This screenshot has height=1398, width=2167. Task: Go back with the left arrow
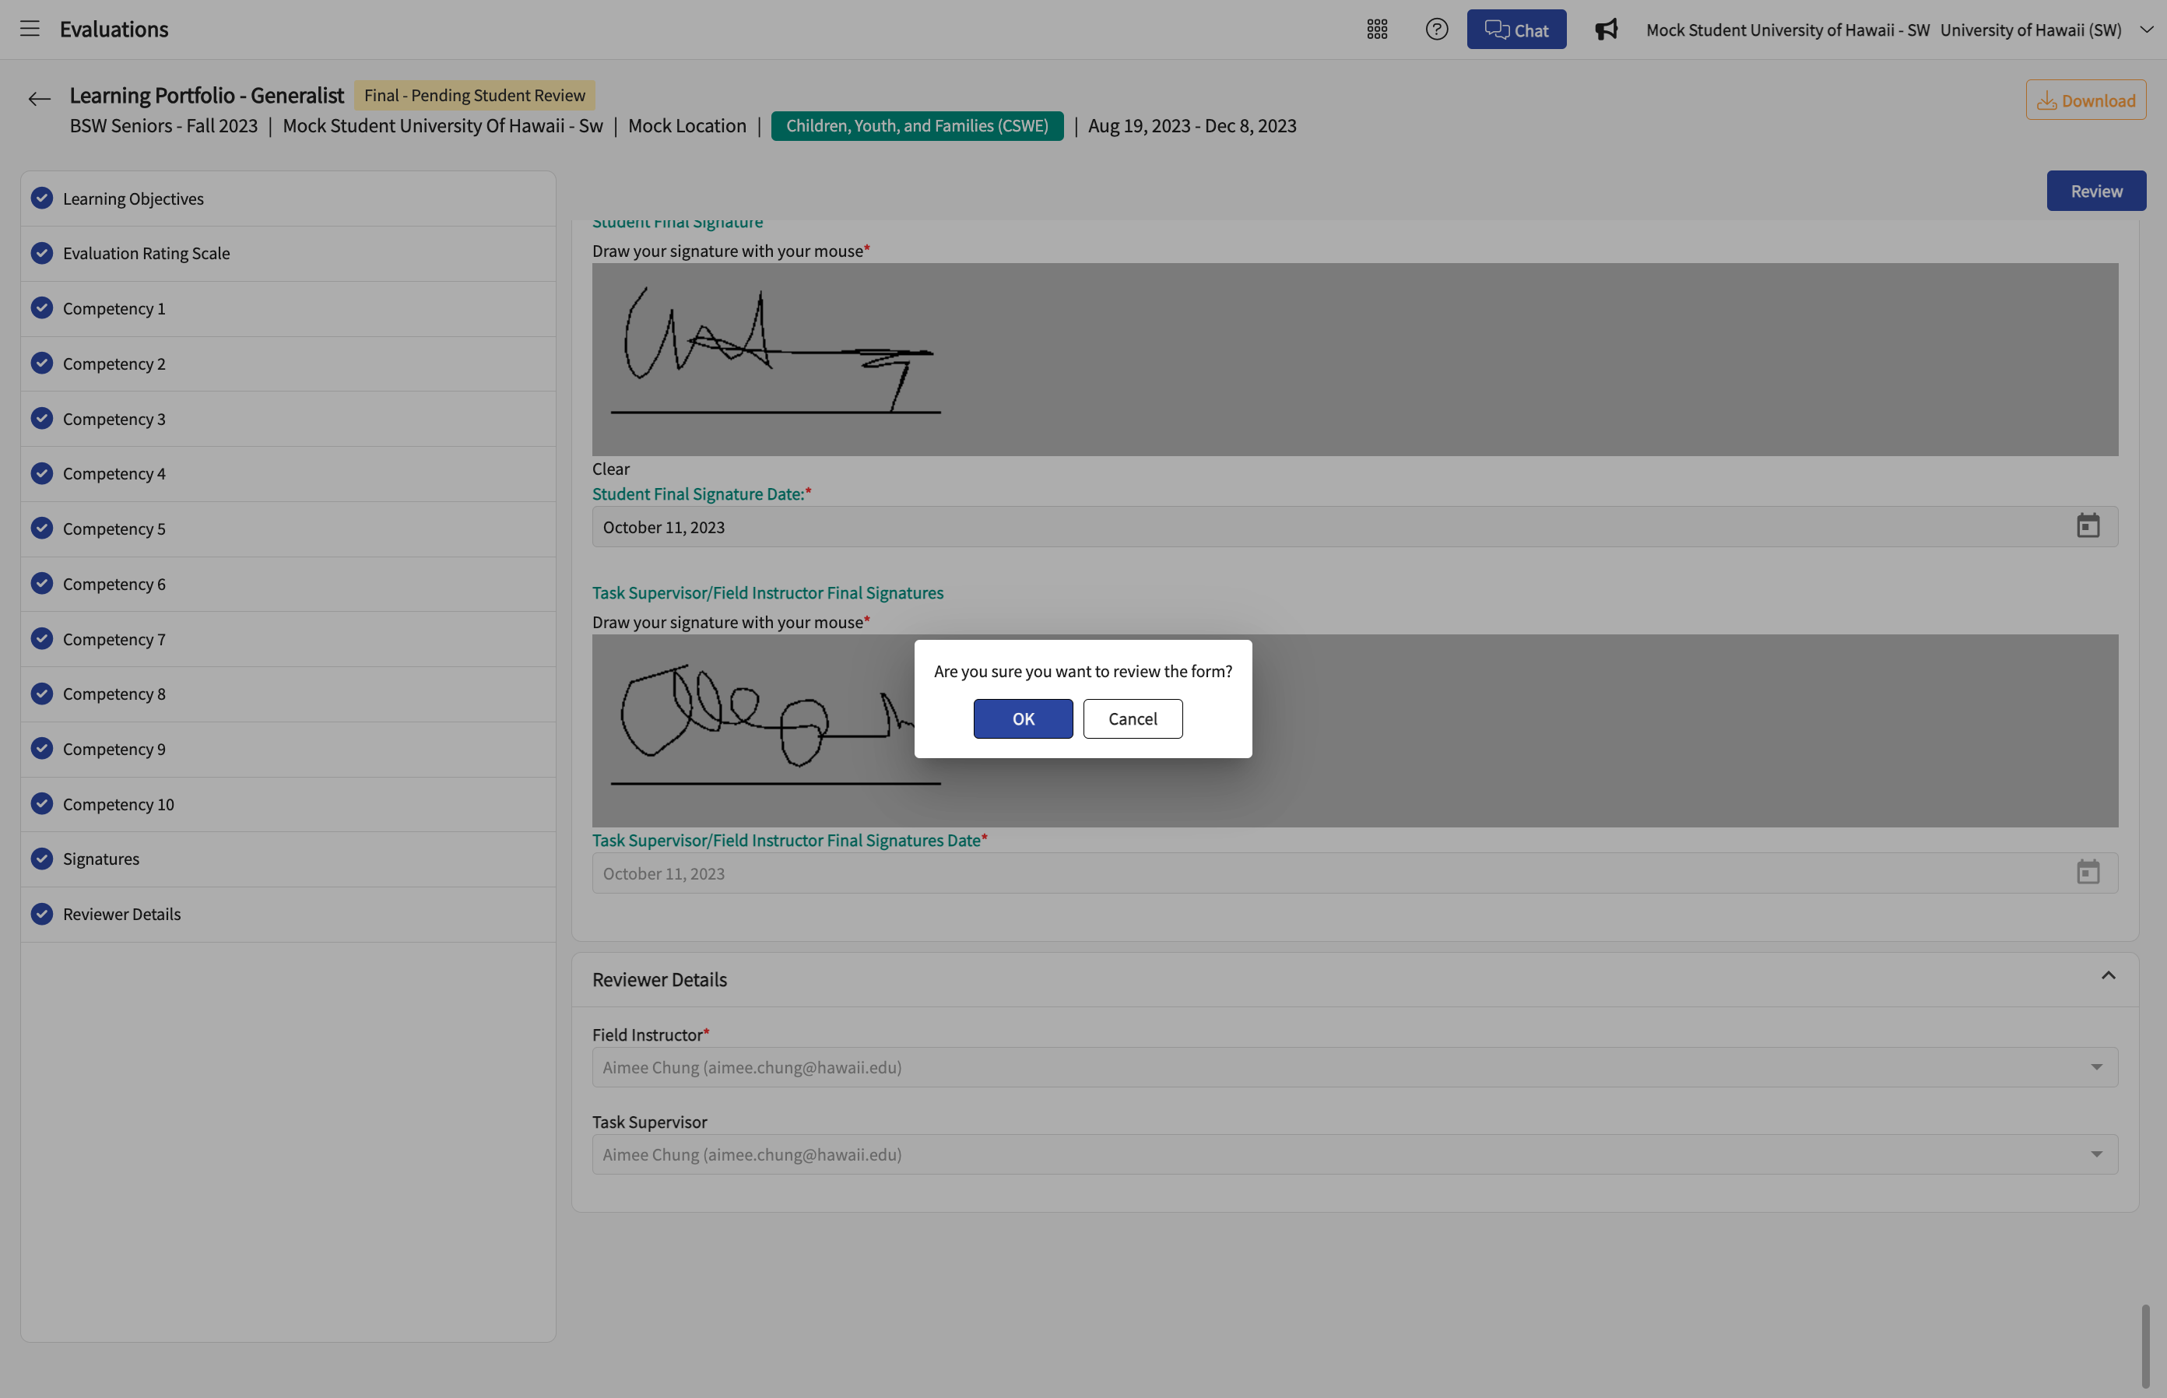click(39, 99)
